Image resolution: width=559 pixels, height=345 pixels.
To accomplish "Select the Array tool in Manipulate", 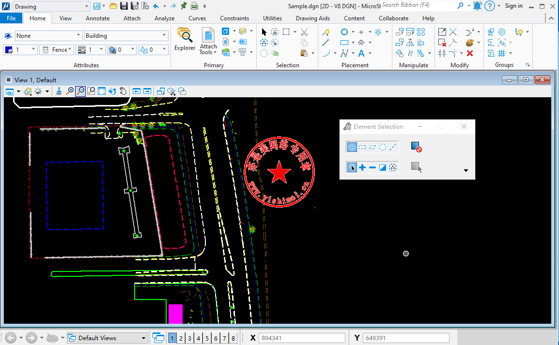I will click(x=421, y=32).
